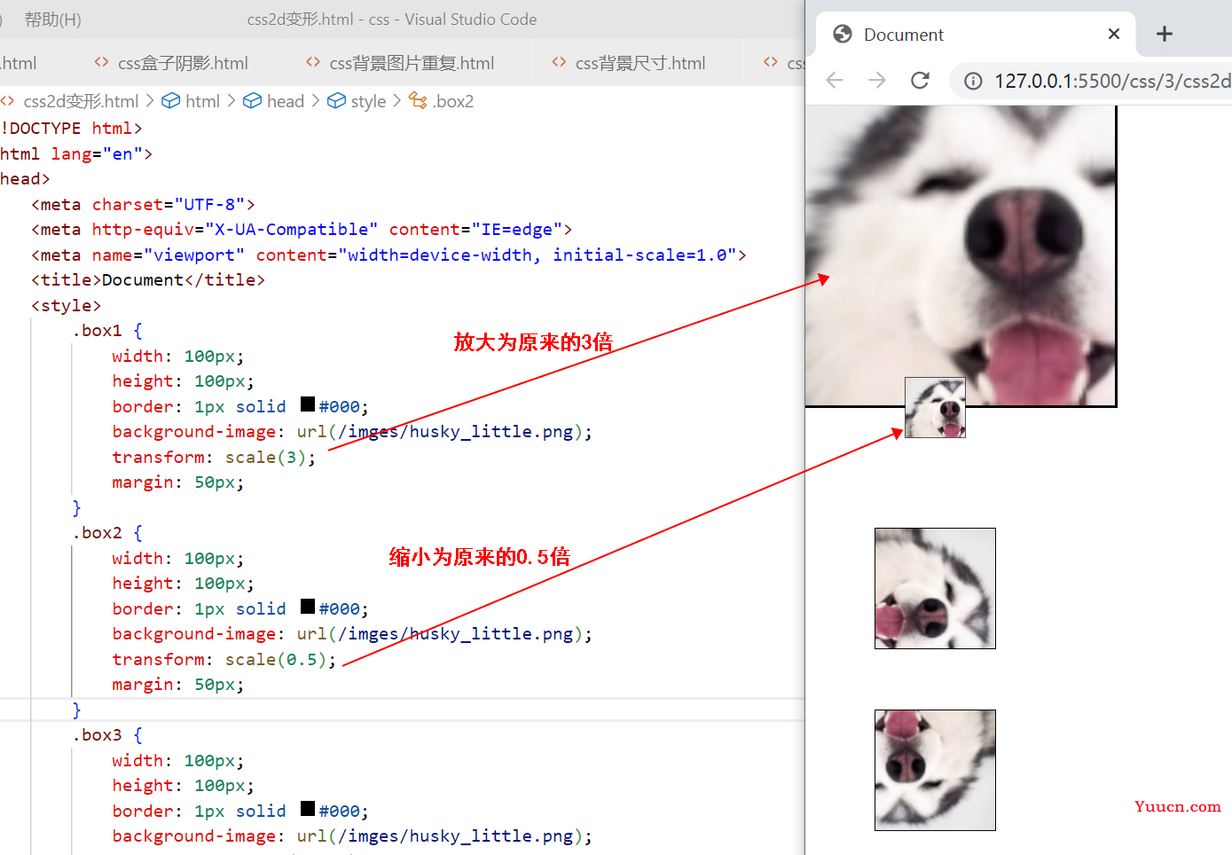Click the .box2 breadcrumb rule icon
The image size is (1232, 855).
[x=418, y=101]
